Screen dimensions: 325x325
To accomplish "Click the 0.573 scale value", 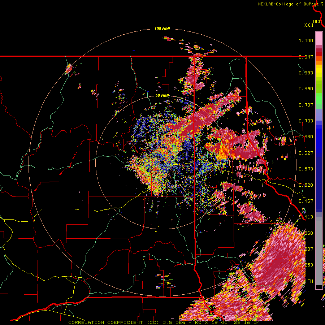I will 306,169.
